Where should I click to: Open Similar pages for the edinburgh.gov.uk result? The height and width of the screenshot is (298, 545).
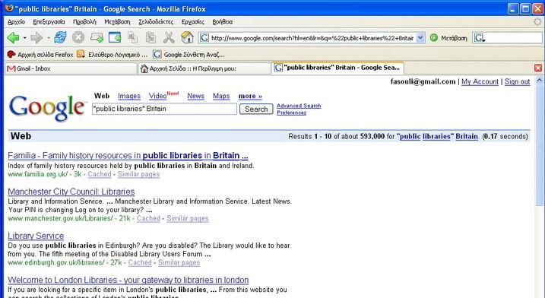click(179, 262)
